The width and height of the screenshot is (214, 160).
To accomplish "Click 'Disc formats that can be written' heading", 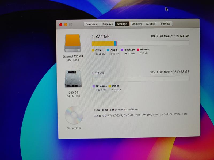I will 116,110.
